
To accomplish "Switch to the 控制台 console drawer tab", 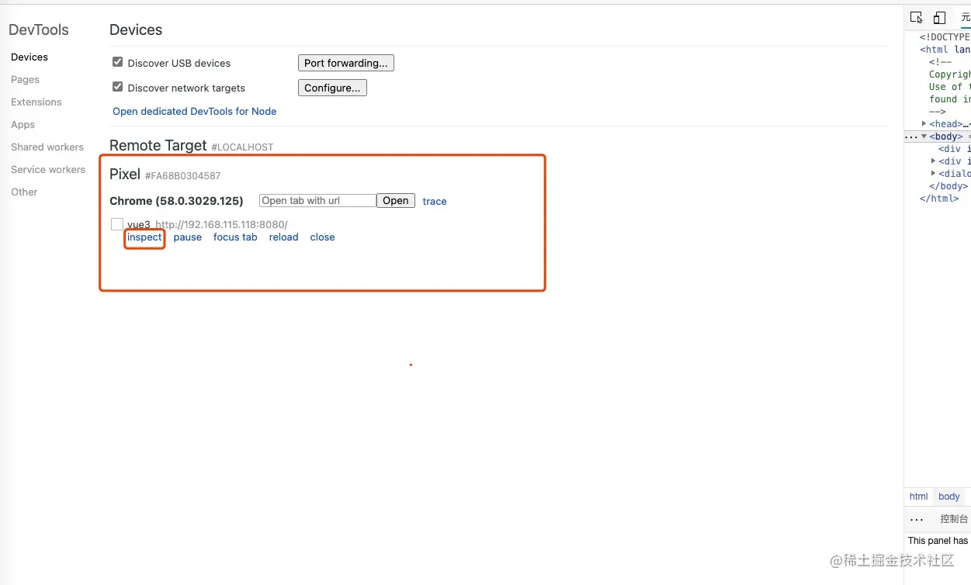I will (x=954, y=519).
